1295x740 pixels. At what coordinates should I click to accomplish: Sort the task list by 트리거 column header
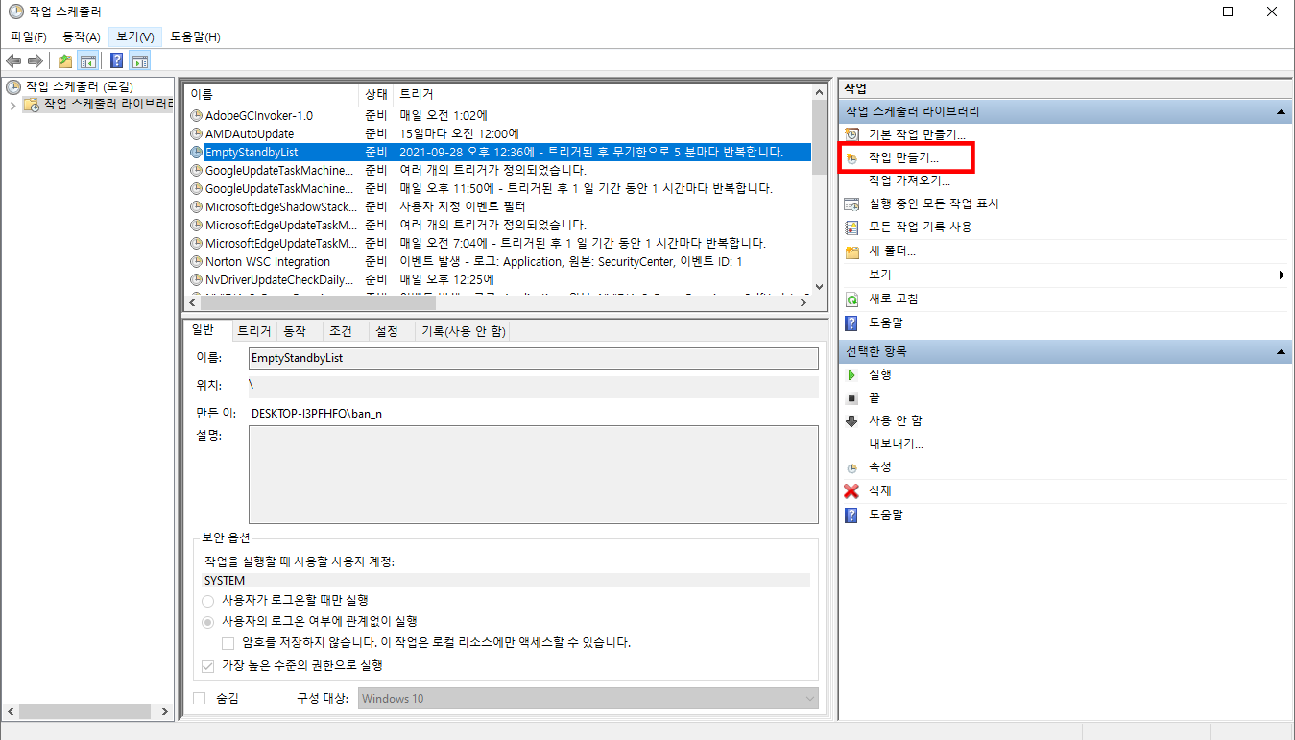(x=603, y=94)
